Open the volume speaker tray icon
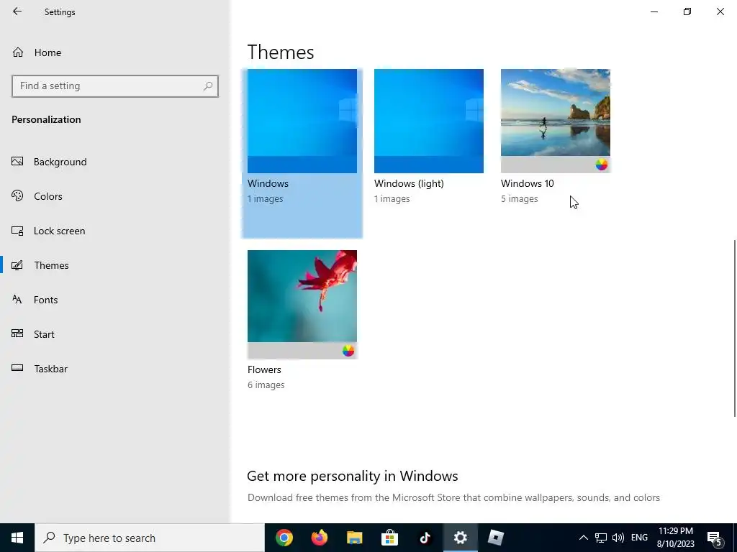Screen dimensions: 737x552 [x=618, y=538]
